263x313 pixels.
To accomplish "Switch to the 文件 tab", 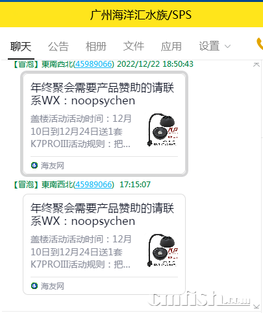I will [x=134, y=47].
